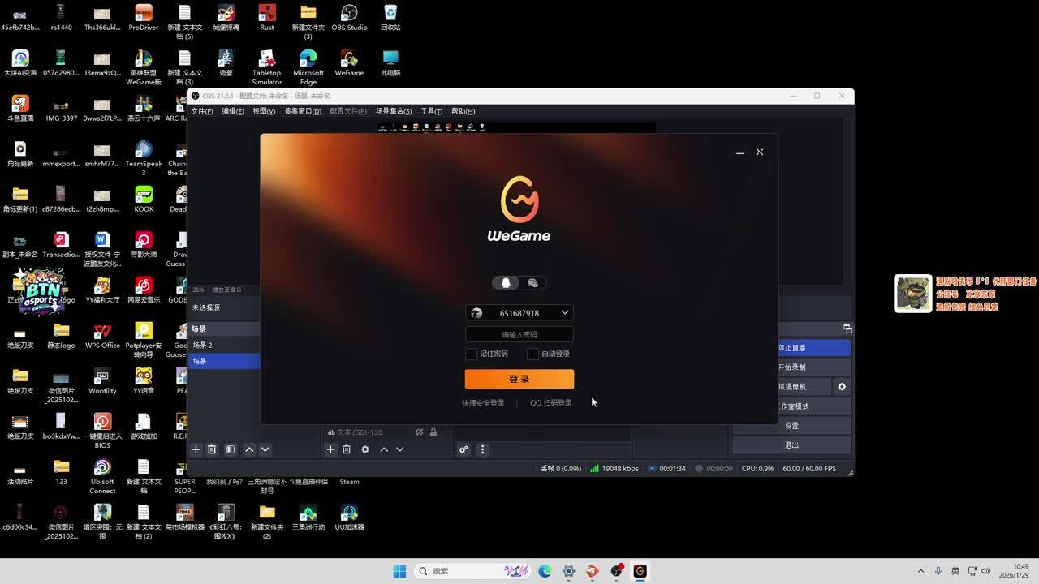This screenshot has width=1039, height=584.
Task: Select the 三角洲行动 desktop icon
Action: click(308, 517)
